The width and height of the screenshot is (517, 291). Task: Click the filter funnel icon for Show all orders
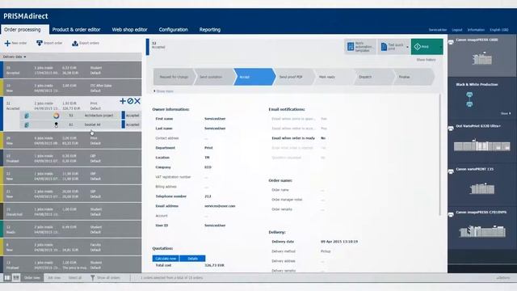point(93,278)
